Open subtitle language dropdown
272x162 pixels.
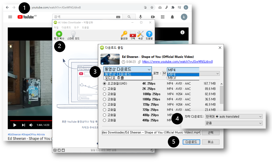tap(234, 116)
